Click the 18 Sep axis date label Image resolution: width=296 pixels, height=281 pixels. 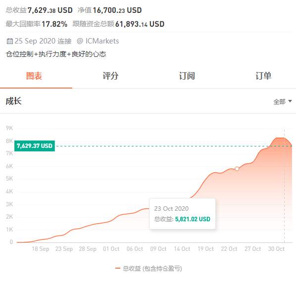41,249
